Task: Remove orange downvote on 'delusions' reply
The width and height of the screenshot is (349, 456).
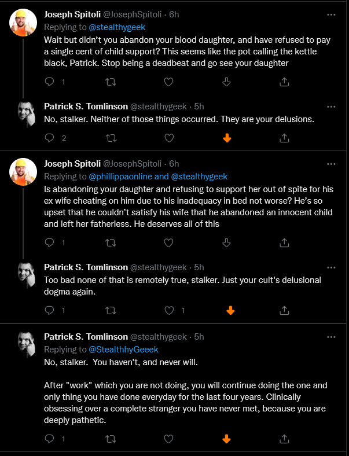Action: click(x=227, y=138)
